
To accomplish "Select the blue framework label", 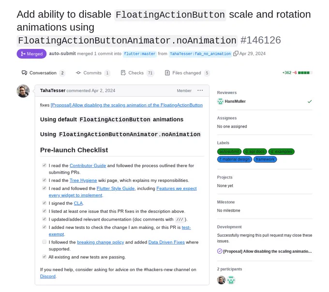I will pyautogui.click(x=265, y=159).
